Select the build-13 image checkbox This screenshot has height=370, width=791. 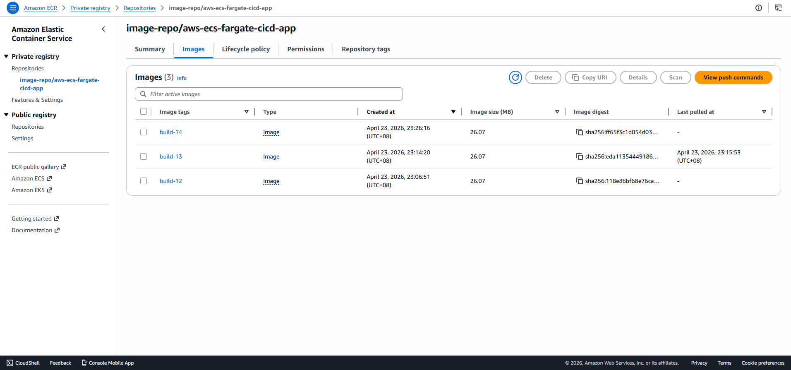[144, 156]
